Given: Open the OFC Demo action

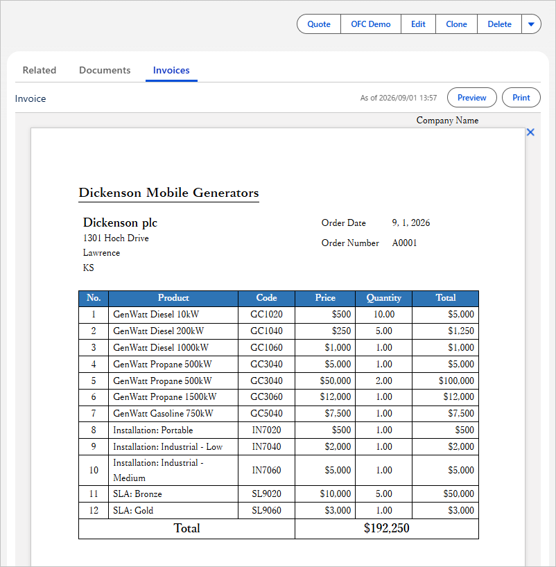Looking at the screenshot, I should tap(371, 24).
